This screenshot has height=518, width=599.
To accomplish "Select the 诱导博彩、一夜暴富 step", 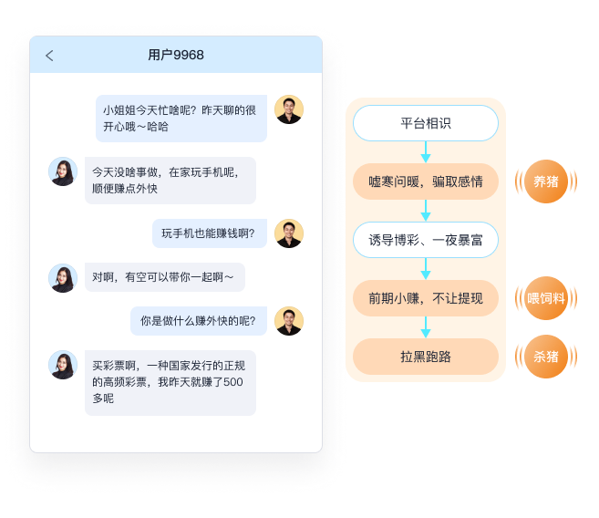I will click(x=426, y=240).
